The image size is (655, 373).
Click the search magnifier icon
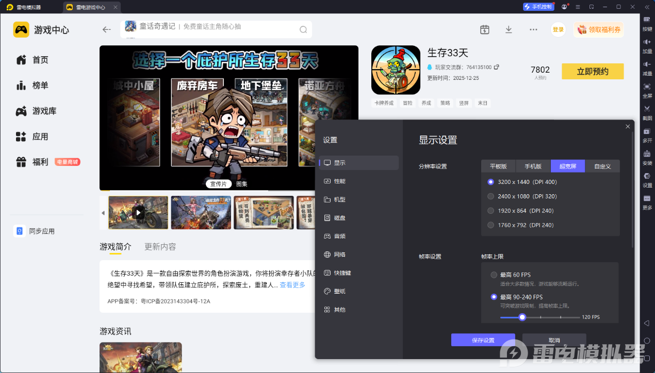(303, 29)
